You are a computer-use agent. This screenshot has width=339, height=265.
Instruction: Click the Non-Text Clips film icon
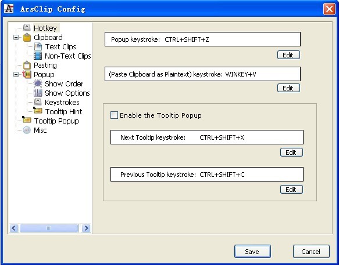pyautogui.click(x=38, y=56)
